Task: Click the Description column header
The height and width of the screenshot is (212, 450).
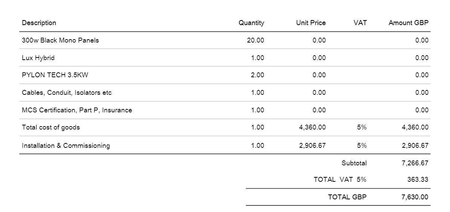Action: tap(39, 23)
